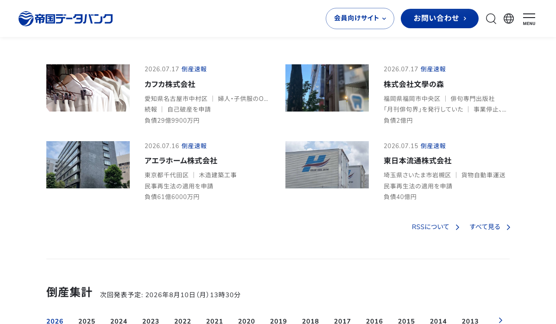Image resolution: width=556 pixels, height=324 pixels.
Task: Select the 2023 year tab
Action: pos(151,321)
